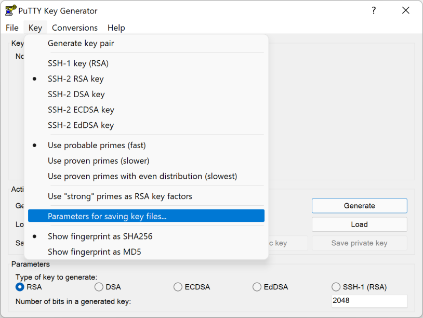The image size is (423, 318).
Task: Open the Help menu
Action: tap(116, 28)
